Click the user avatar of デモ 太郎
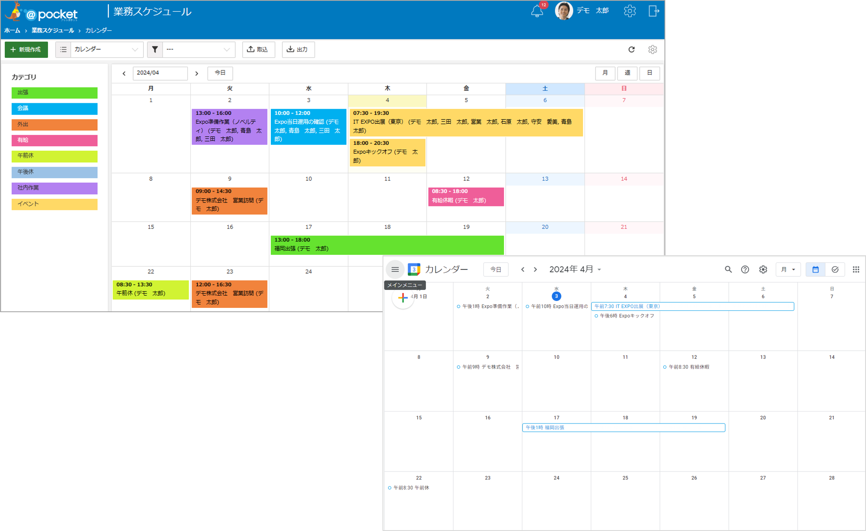Viewport: 866px width, 531px height. tap(563, 11)
